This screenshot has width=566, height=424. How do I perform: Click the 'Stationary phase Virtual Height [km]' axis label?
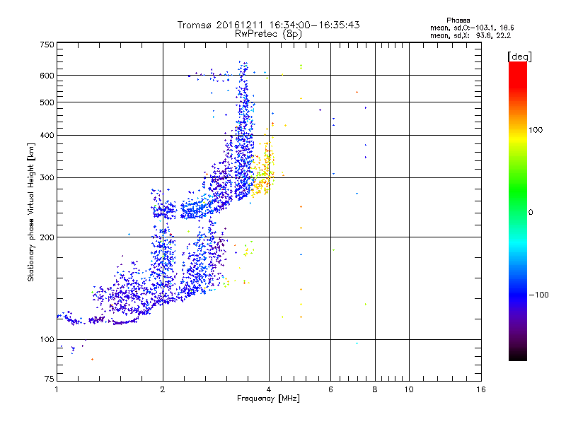tap(30, 212)
